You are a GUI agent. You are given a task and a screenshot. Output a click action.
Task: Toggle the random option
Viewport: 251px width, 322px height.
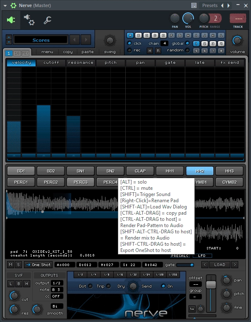[x=187, y=50]
